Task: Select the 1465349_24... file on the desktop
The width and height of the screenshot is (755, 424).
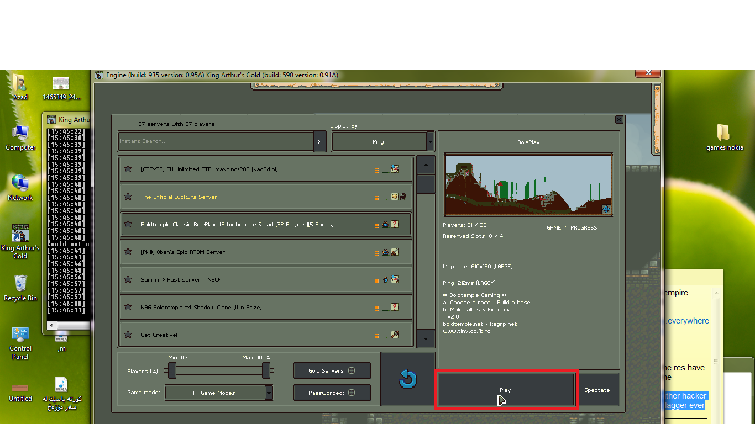Action: pyautogui.click(x=61, y=88)
